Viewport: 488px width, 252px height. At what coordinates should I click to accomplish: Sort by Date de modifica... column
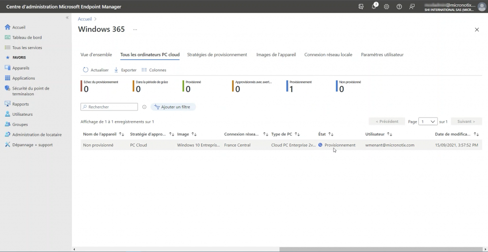457,134
